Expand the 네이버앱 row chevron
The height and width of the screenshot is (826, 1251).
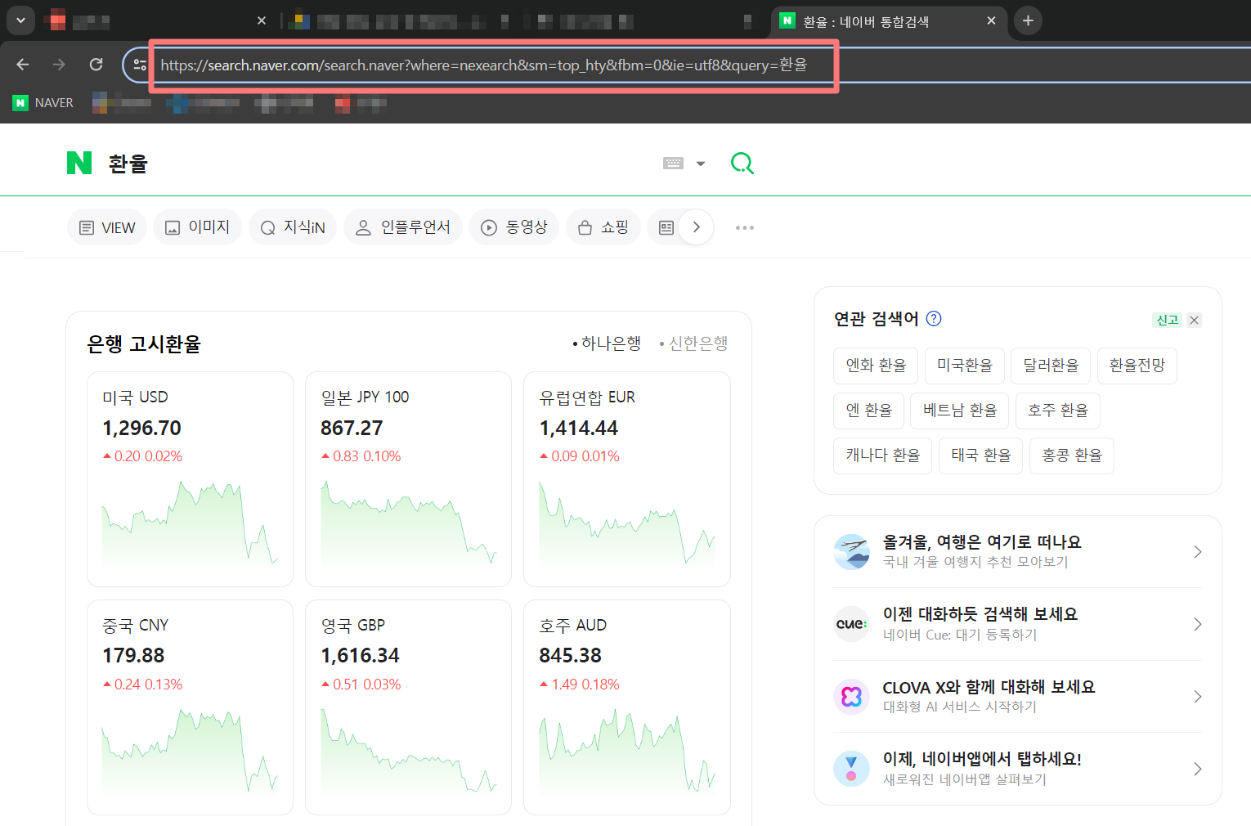[1197, 769]
